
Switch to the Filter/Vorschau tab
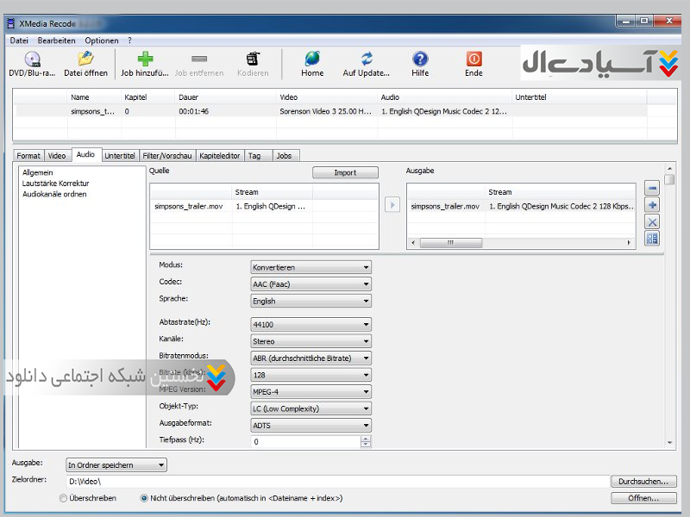(167, 156)
